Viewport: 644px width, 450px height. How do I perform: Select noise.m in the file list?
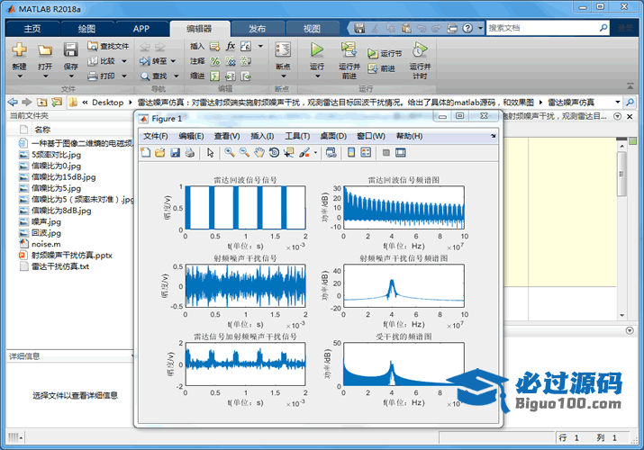(x=46, y=244)
